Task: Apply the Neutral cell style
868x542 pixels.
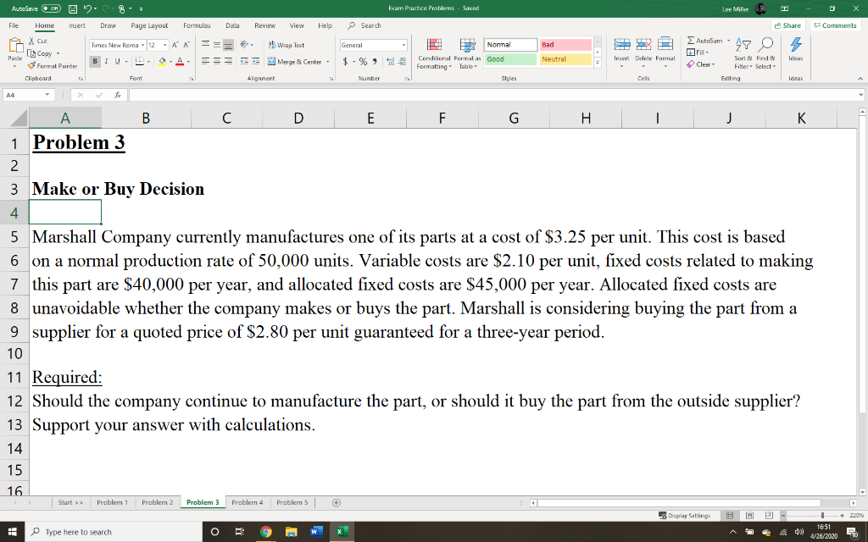Action: coord(565,59)
